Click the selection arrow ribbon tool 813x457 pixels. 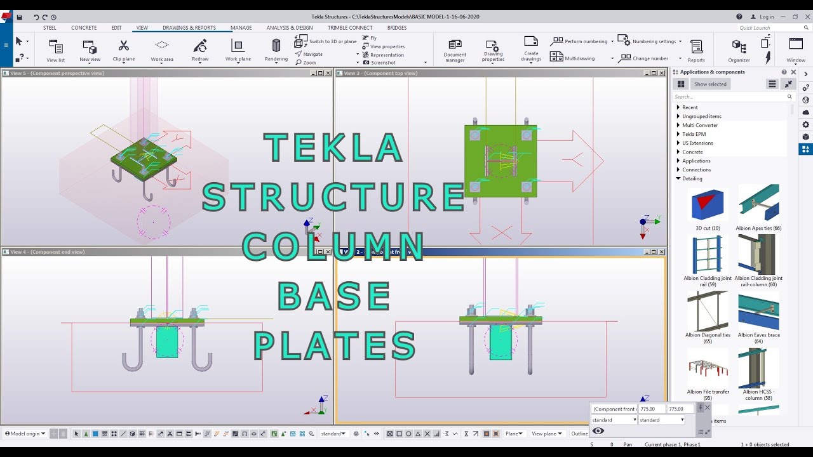[19, 42]
